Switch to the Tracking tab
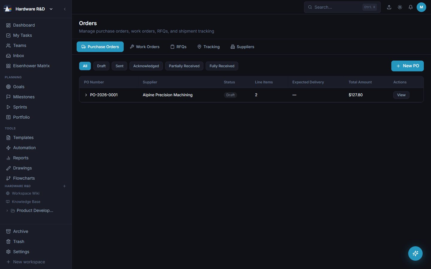The image size is (431, 269). 209,47
